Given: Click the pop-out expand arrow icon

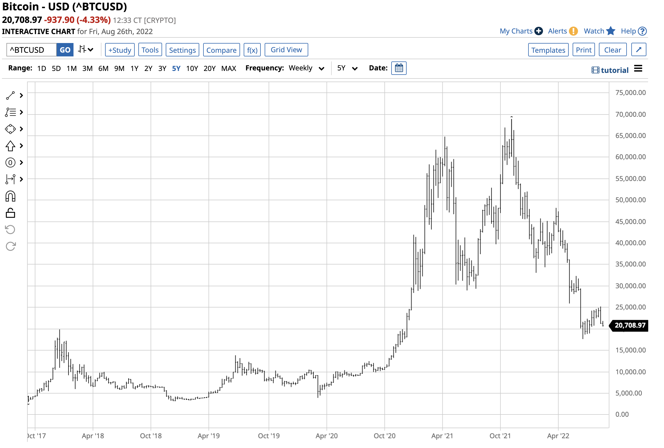Looking at the screenshot, I should [639, 50].
